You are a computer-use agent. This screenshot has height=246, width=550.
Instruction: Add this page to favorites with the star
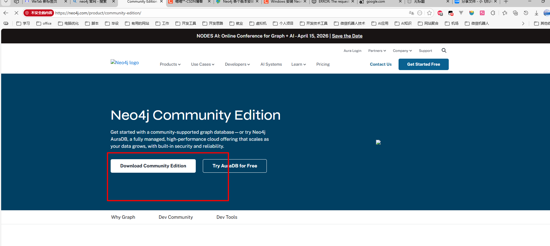point(429,13)
